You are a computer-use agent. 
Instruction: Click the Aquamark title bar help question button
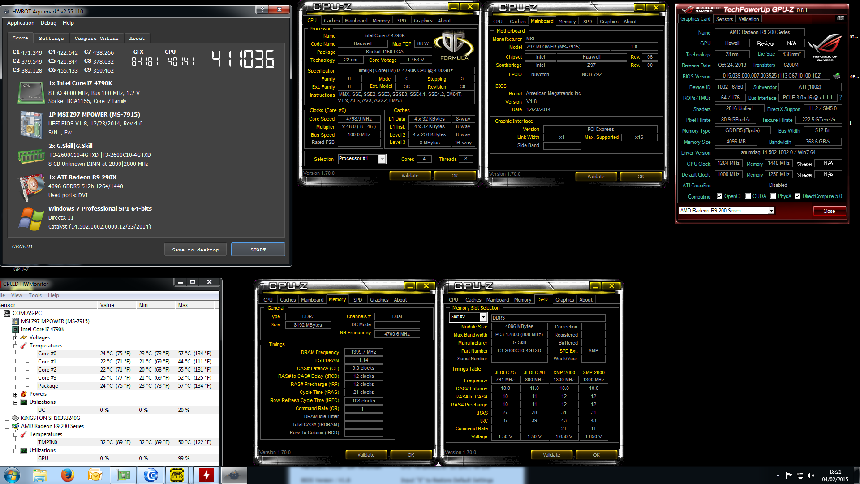click(x=263, y=9)
